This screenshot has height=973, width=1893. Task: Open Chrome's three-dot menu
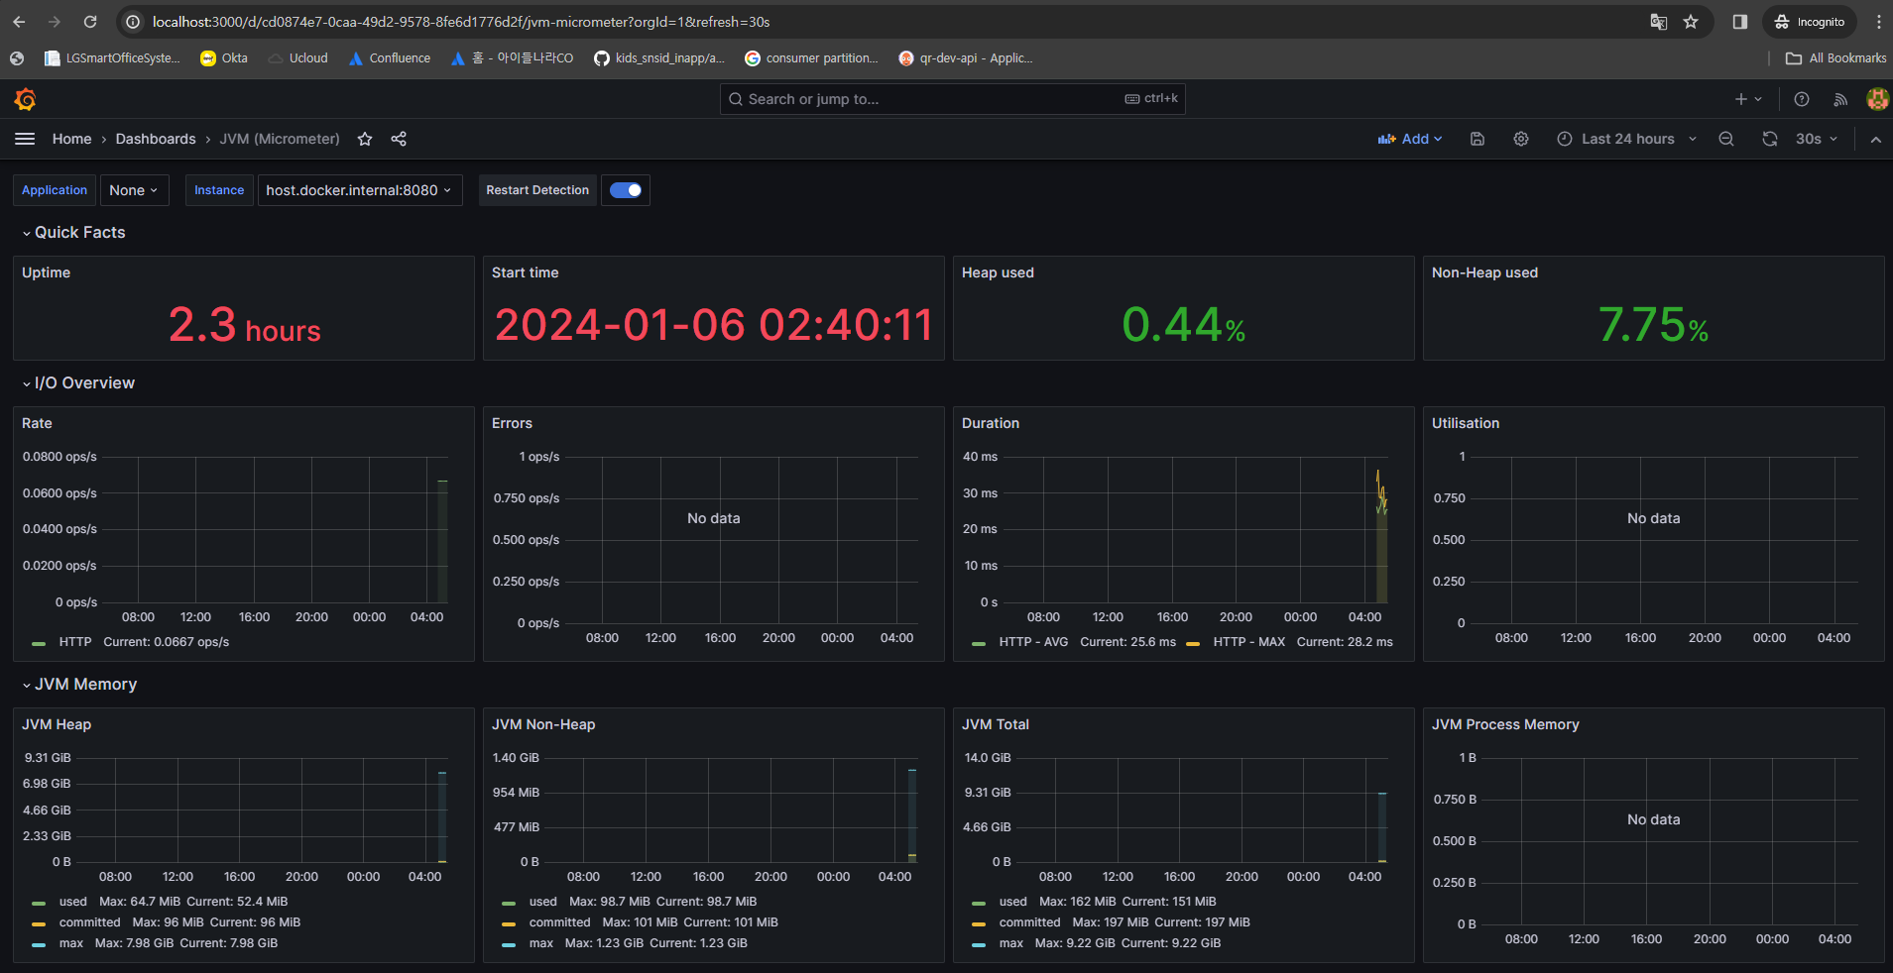(x=1878, y=22)
